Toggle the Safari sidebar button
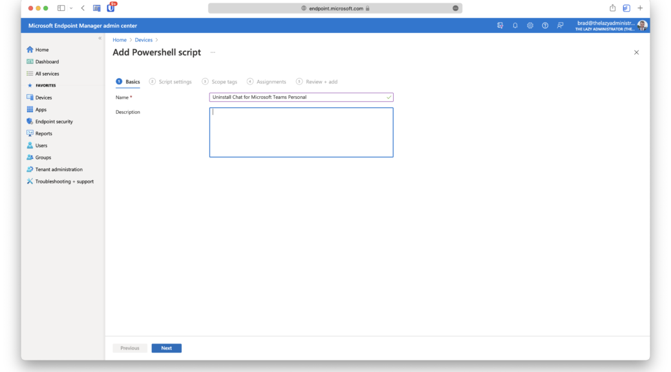Image resolution: width=671 pixels, height=372 pixels. pyautogui.click(x=61, y=8)
